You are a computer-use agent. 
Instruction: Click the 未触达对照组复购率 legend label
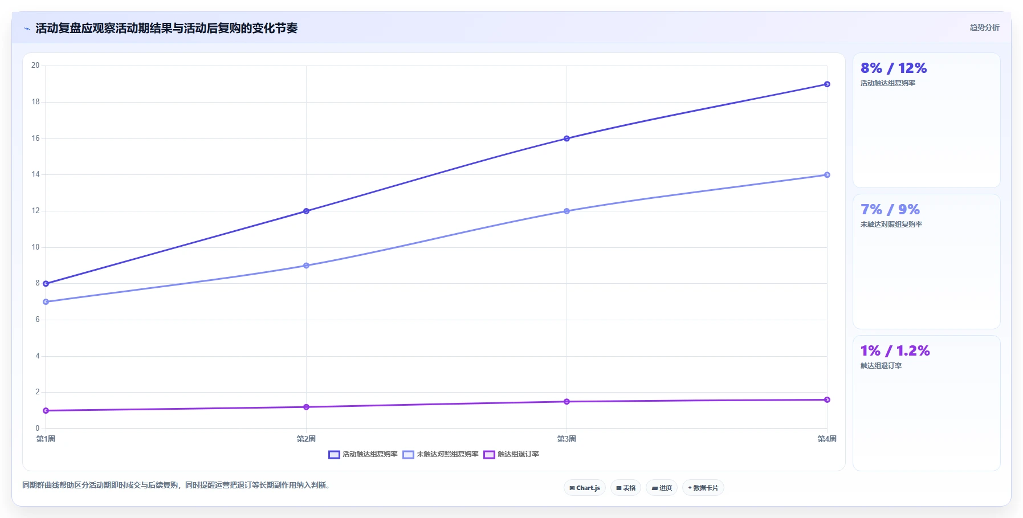[447, 454]
